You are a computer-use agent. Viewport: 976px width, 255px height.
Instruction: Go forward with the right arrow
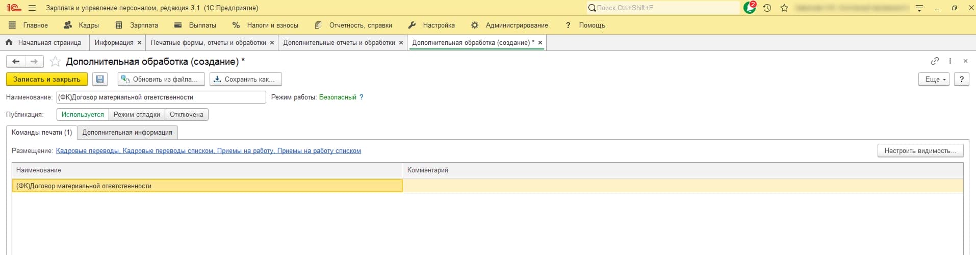coord(34,62)
